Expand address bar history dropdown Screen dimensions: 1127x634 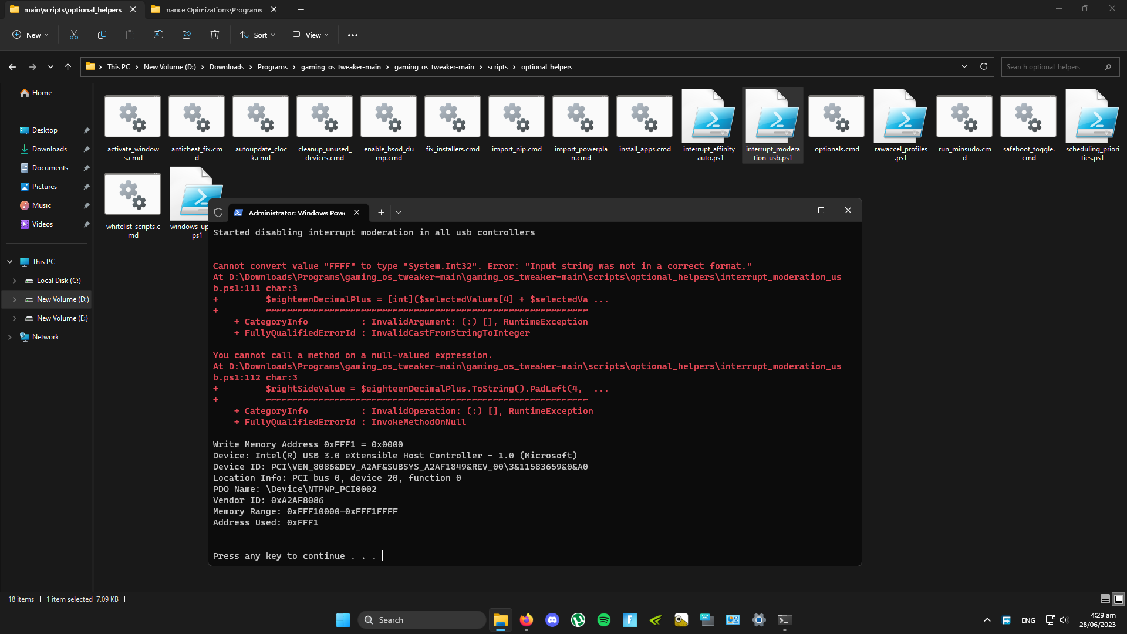tap(964, 66)
